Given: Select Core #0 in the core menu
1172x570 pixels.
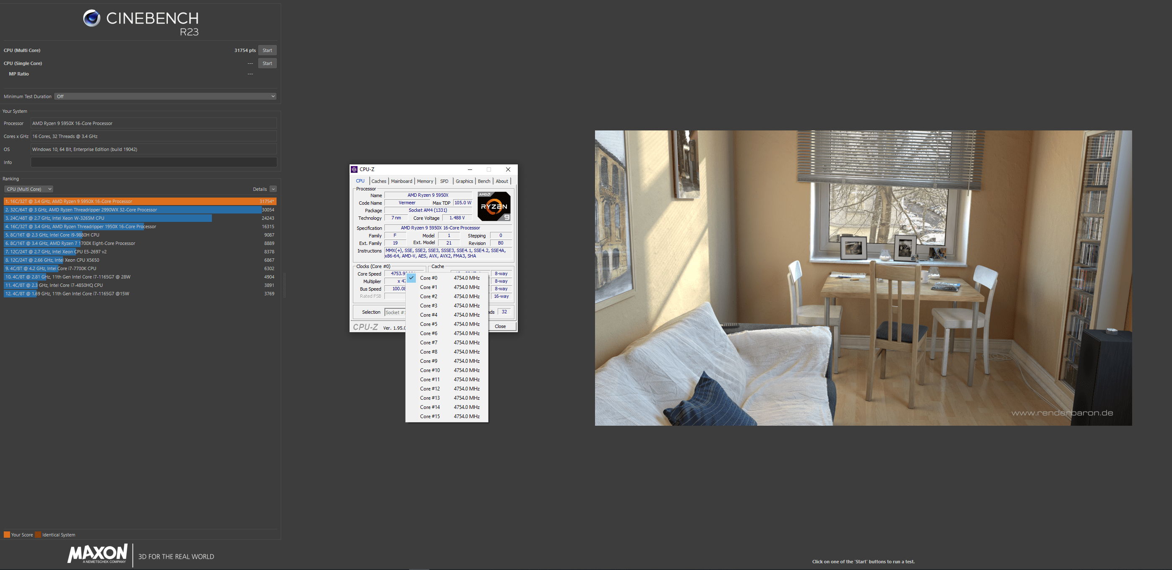Looking at the screenshot, I should click(447, 278).
